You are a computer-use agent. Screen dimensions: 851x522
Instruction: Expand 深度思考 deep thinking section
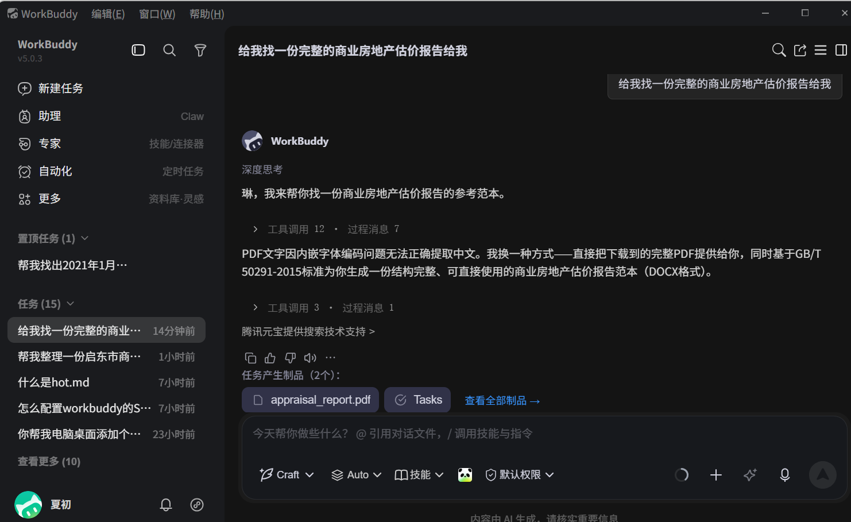[262, 169]
